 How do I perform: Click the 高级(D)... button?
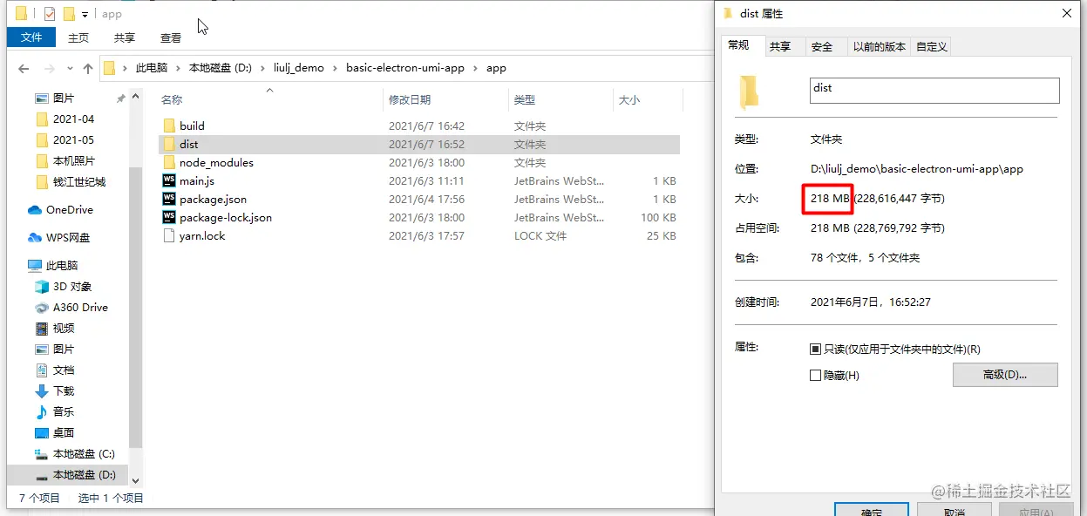click(1005, 375)
